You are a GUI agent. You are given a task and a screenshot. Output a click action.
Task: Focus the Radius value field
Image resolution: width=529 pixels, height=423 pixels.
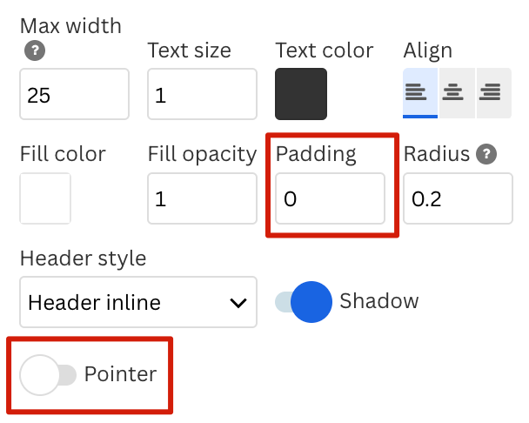pyautogui.click(x=458, y=199)
